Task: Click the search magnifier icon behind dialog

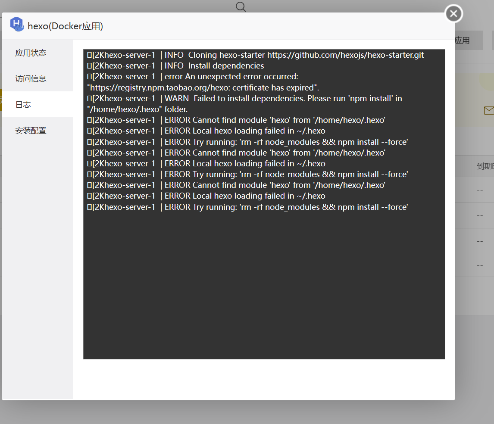Action: (241, 6)
